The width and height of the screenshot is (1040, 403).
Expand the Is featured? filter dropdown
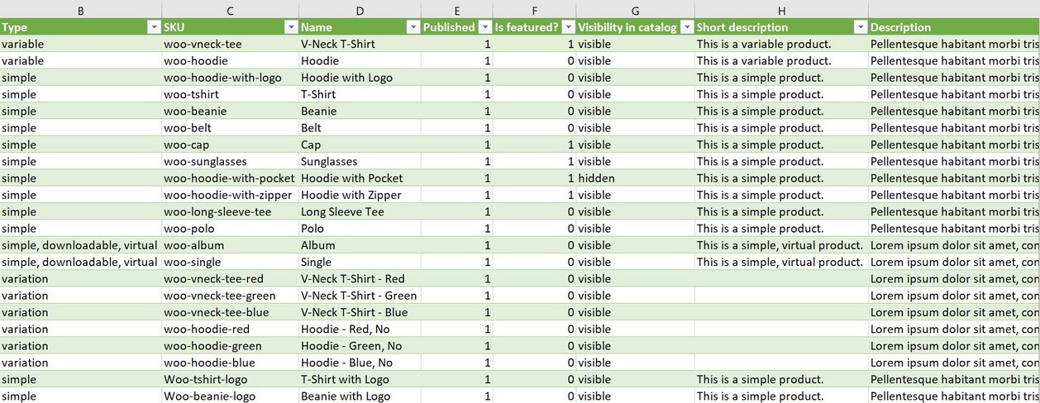(x=567, y=27)
